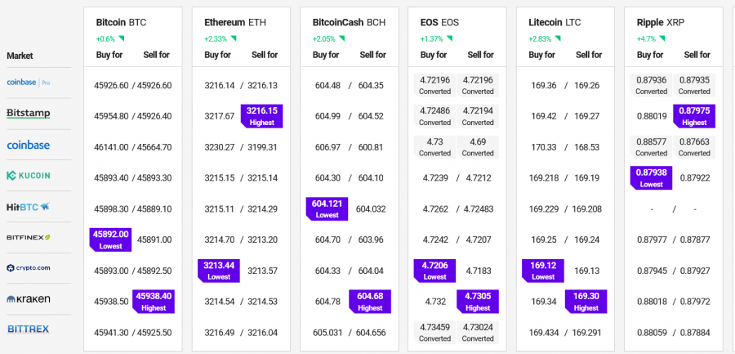Open the Bitfinex market logo
This screenshot has height=354, width=735.
[29, 237]
